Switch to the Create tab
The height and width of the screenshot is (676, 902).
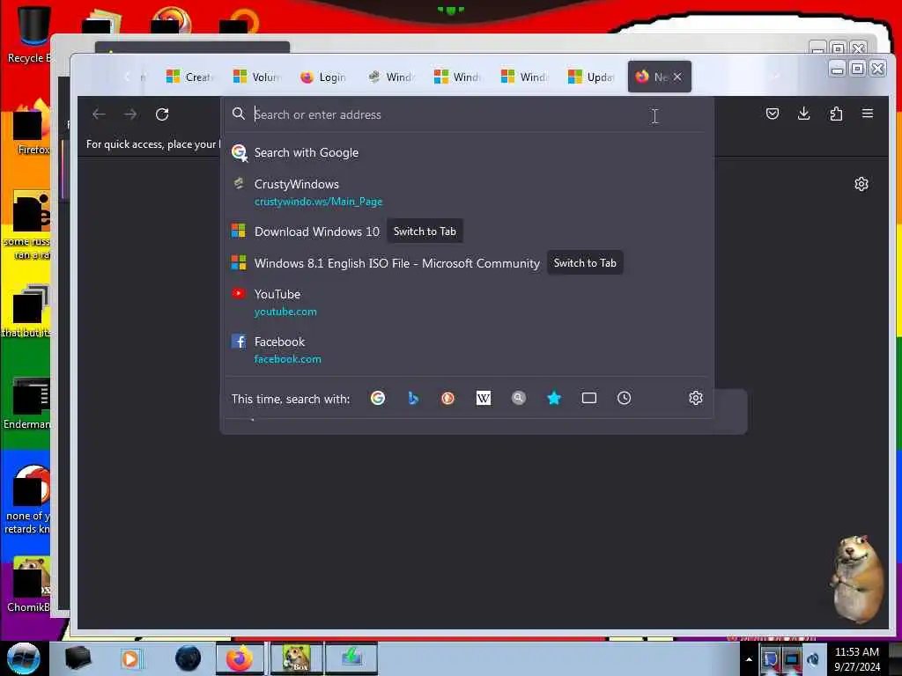tap(190, 77)
